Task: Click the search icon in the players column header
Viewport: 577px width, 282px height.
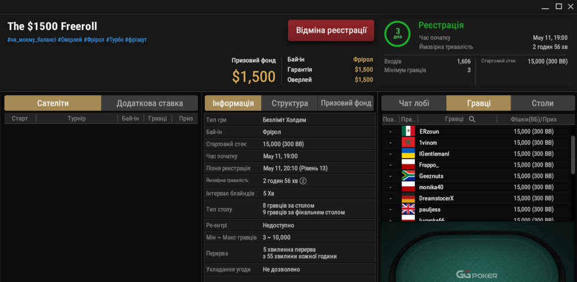Action: (x=472, y=119)
